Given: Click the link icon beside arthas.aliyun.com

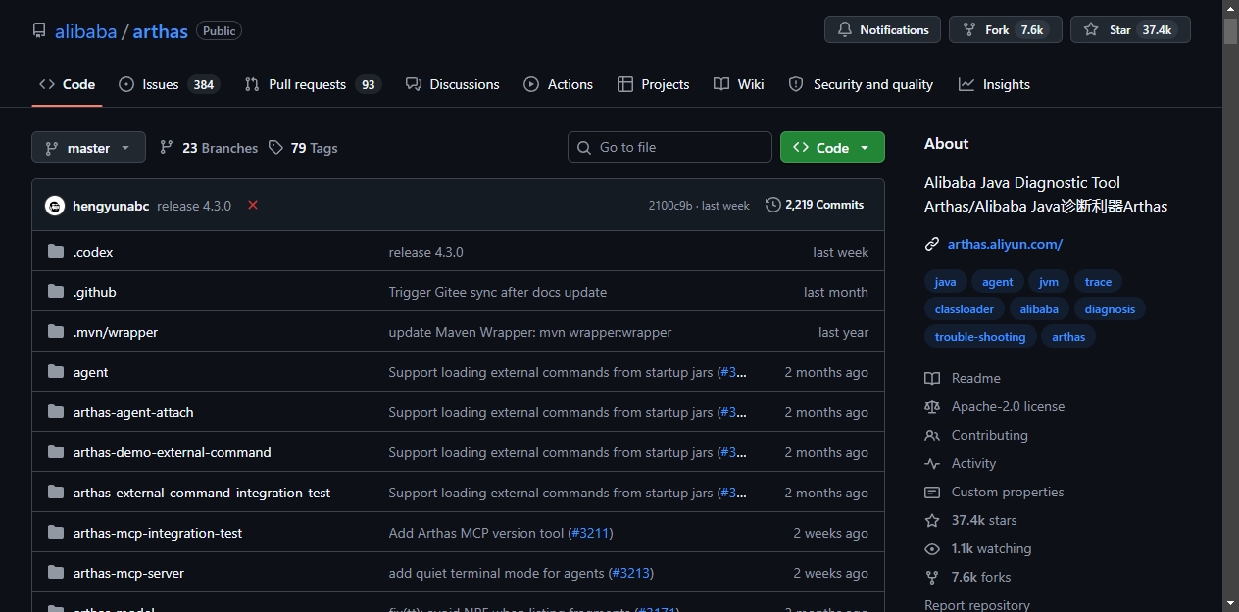Looking at the screenshot, I should [x=932, y=244].
